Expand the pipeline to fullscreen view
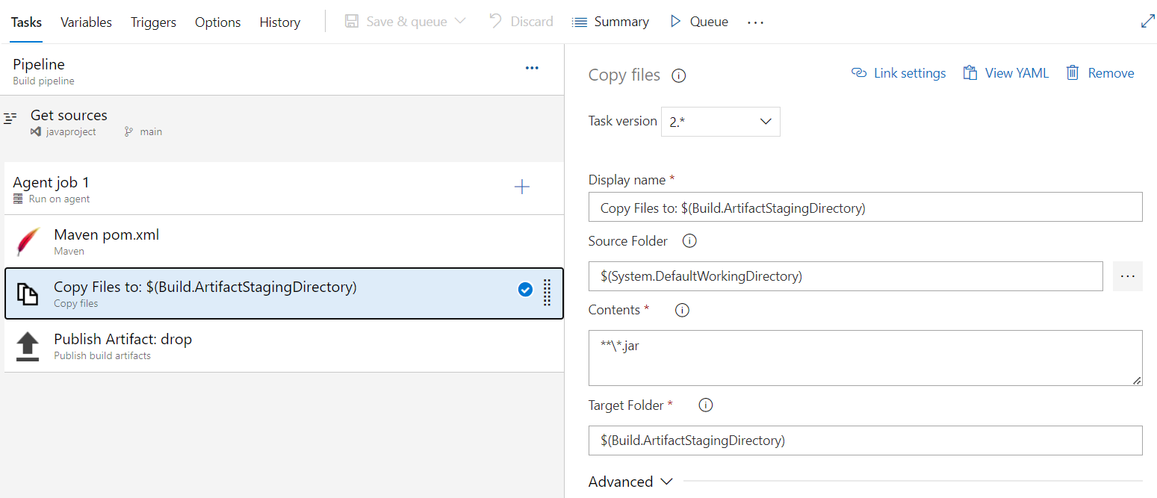Screen dimensions: 1157x498 coord(1148,21)
